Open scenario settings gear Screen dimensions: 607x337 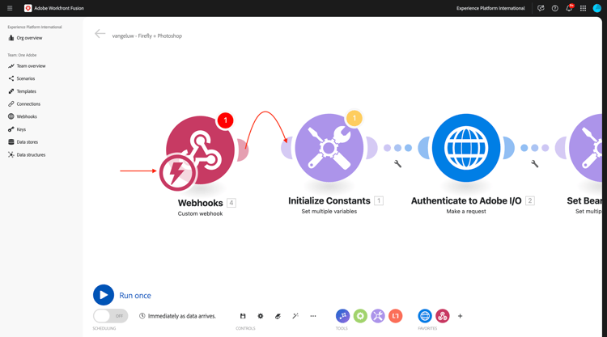261,316
